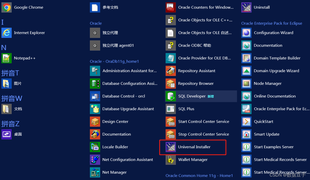Launch Oracle Enterprise Pack for Eclipse app icon
Screen dimensions: 310x180
click(x=246, y=109)
